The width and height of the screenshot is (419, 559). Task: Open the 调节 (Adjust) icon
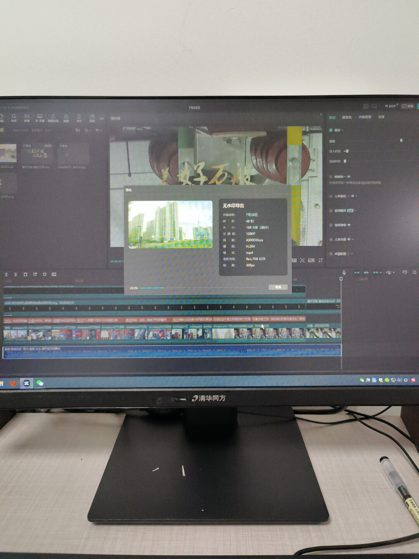(x=79, y=117)
